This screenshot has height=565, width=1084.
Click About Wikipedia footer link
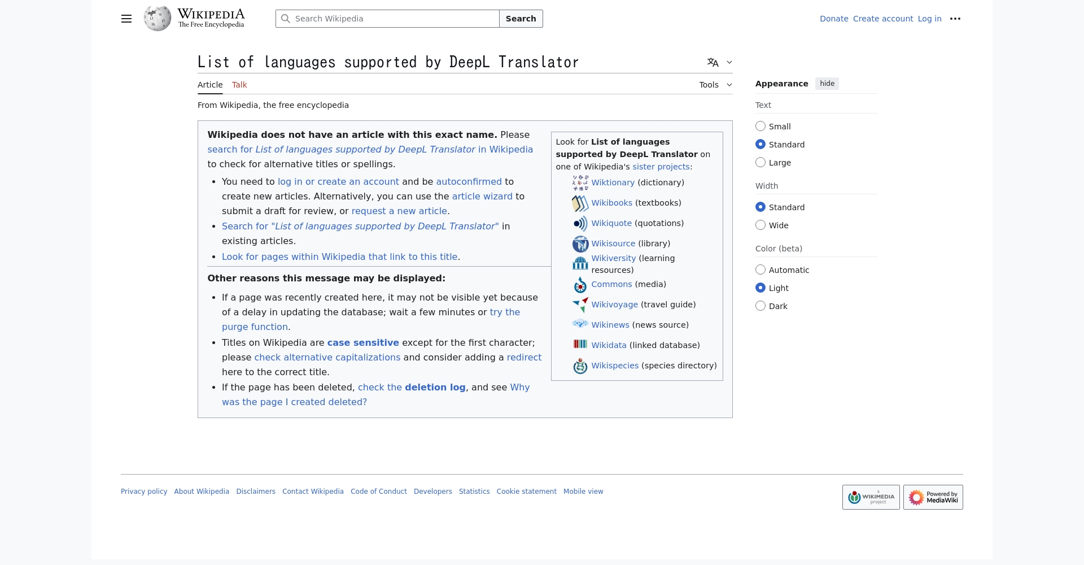[x=202, y=492]
